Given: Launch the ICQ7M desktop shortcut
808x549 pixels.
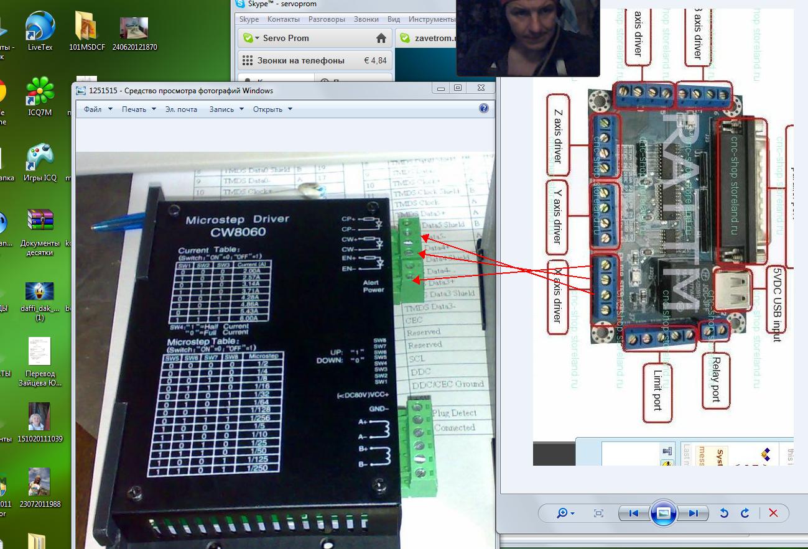Looking at the screenshot, I should click(40, 96).
